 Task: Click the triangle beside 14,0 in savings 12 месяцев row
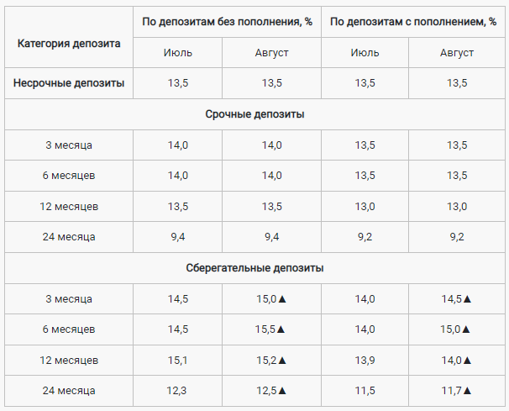(467, 360)
